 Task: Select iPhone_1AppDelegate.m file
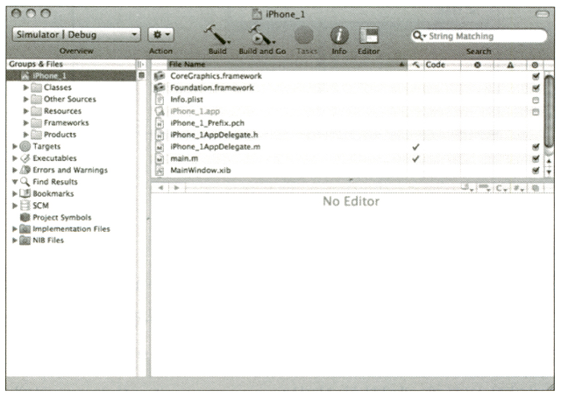point(215,147)
